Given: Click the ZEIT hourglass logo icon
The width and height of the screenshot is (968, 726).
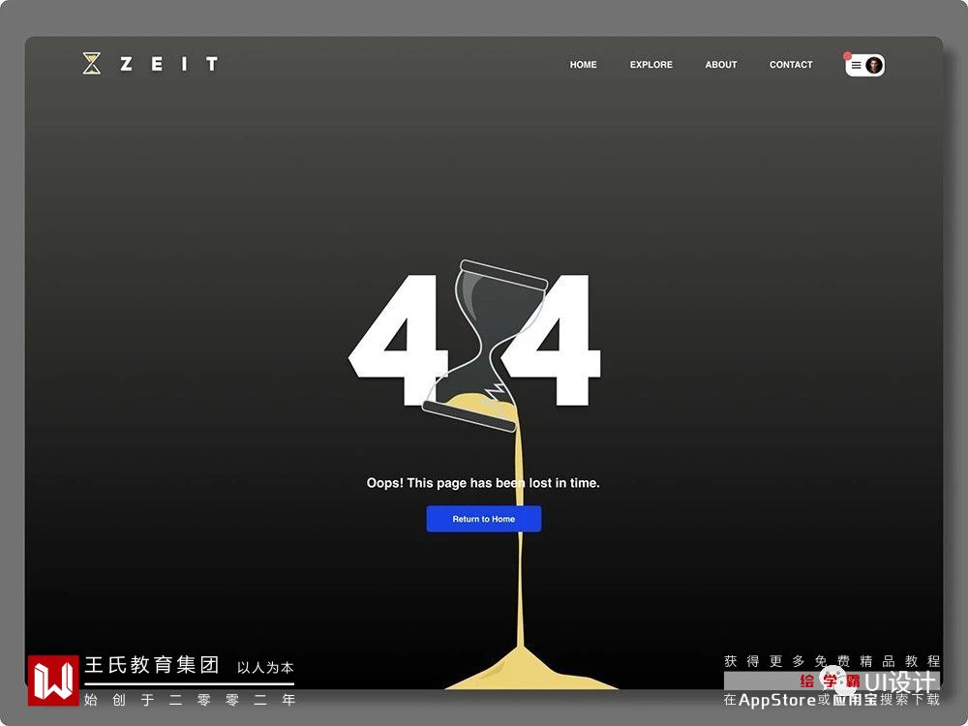Looking at the screenshot, I should 92,64.
